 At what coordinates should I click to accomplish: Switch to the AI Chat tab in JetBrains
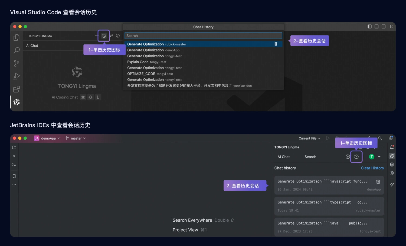(283, 157)
